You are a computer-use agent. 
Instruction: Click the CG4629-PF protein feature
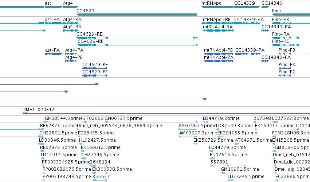coord(94,76)
